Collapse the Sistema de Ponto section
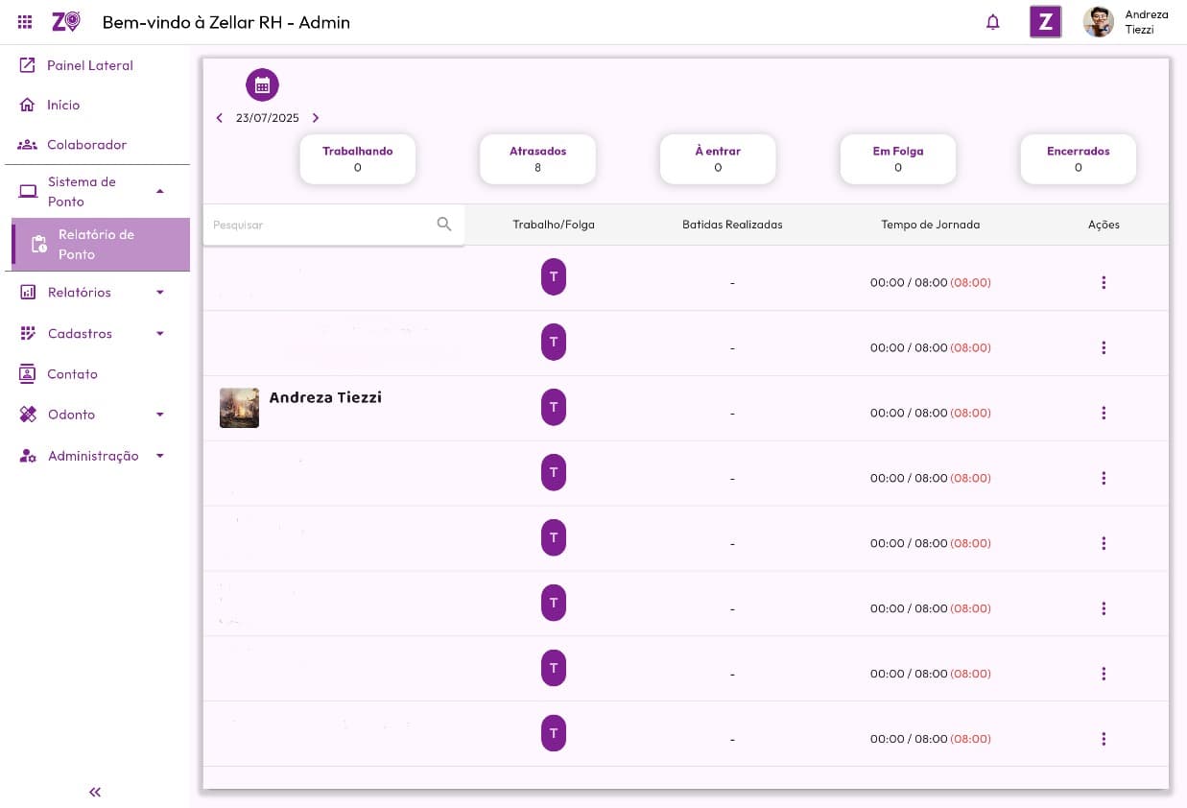This screenshot has height=808, width=1187. (160, 191)
